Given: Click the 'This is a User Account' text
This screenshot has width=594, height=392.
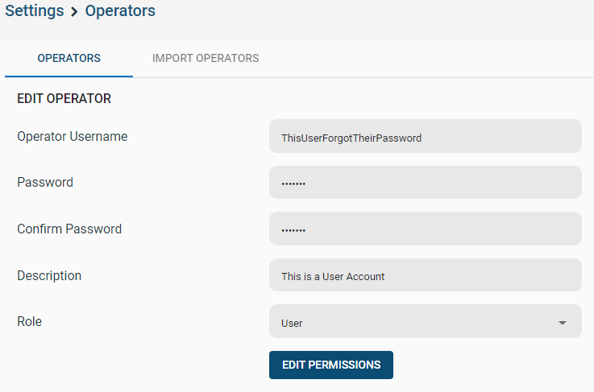Looking at the screenshot, I should click(333, 277).
